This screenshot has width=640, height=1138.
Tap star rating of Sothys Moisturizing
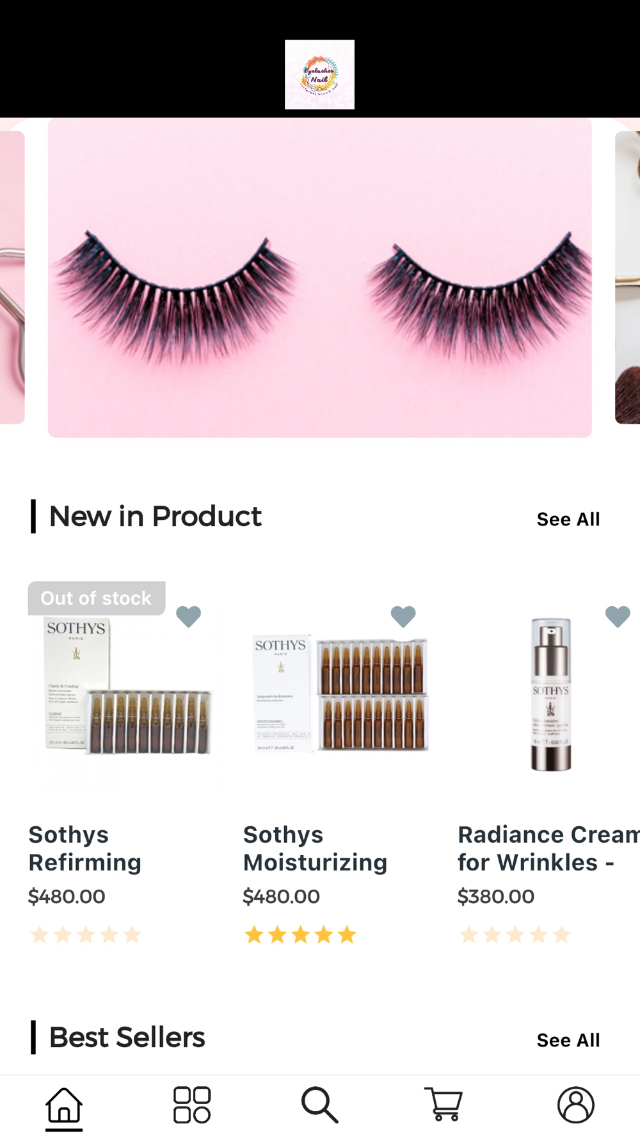[300, 935]
